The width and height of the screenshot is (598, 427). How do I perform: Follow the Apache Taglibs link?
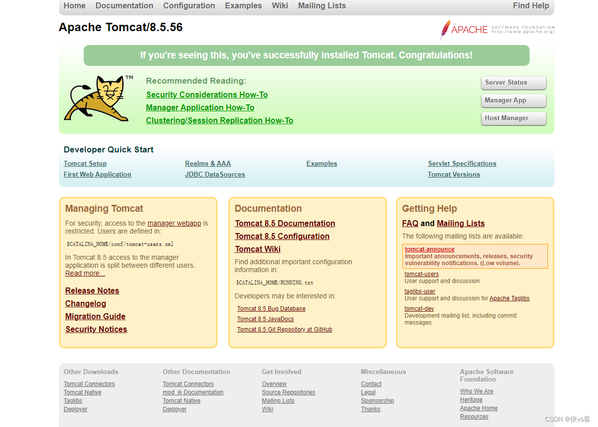click(509, 298)
